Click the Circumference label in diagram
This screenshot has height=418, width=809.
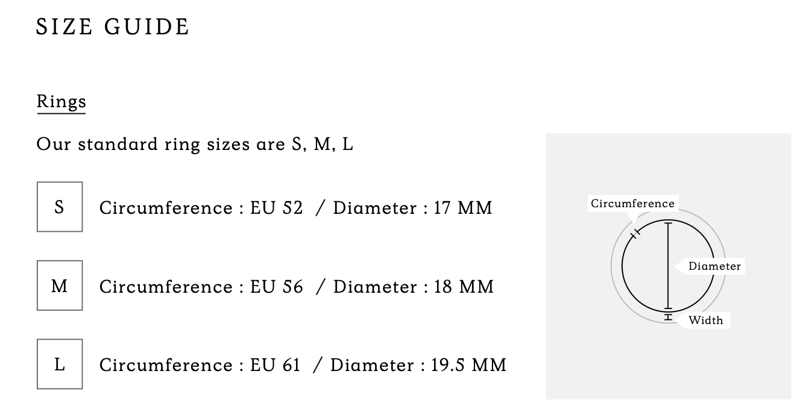[632, 204]
